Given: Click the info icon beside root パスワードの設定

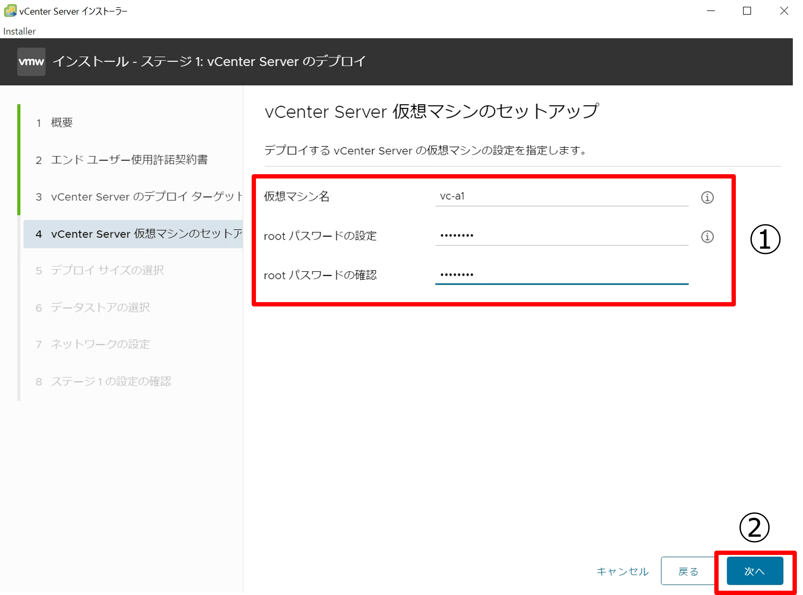Looking at the screenshot, I should pos(707,237).
